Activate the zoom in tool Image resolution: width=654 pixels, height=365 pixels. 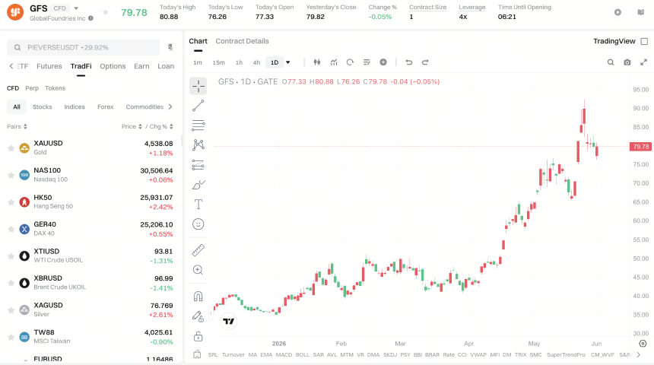(198, 270)
